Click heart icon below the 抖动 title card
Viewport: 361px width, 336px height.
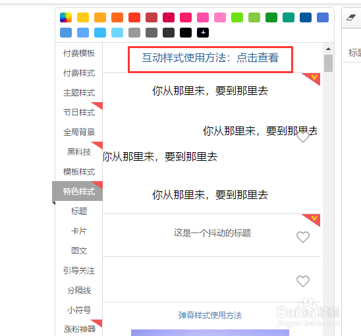point(303,281)
